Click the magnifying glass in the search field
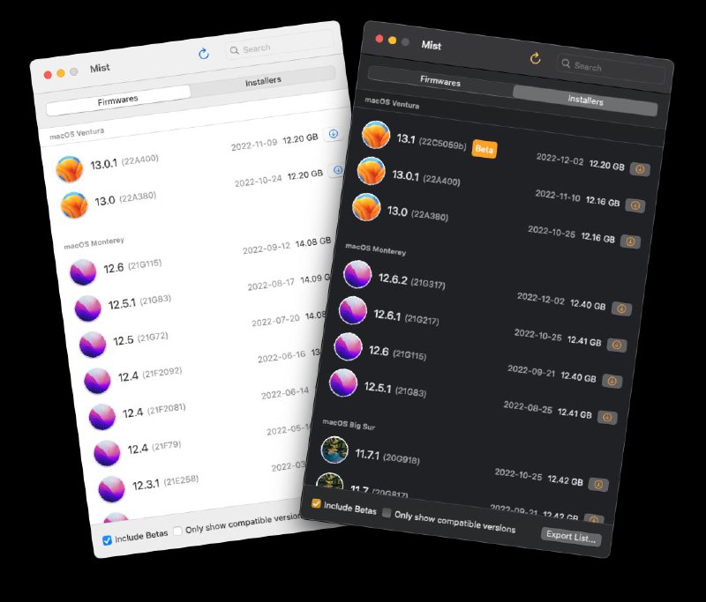Viewport: 706px width, 602px height. coord(567,64)
